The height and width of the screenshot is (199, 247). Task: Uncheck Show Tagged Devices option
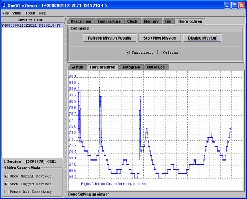pos(6,184)
